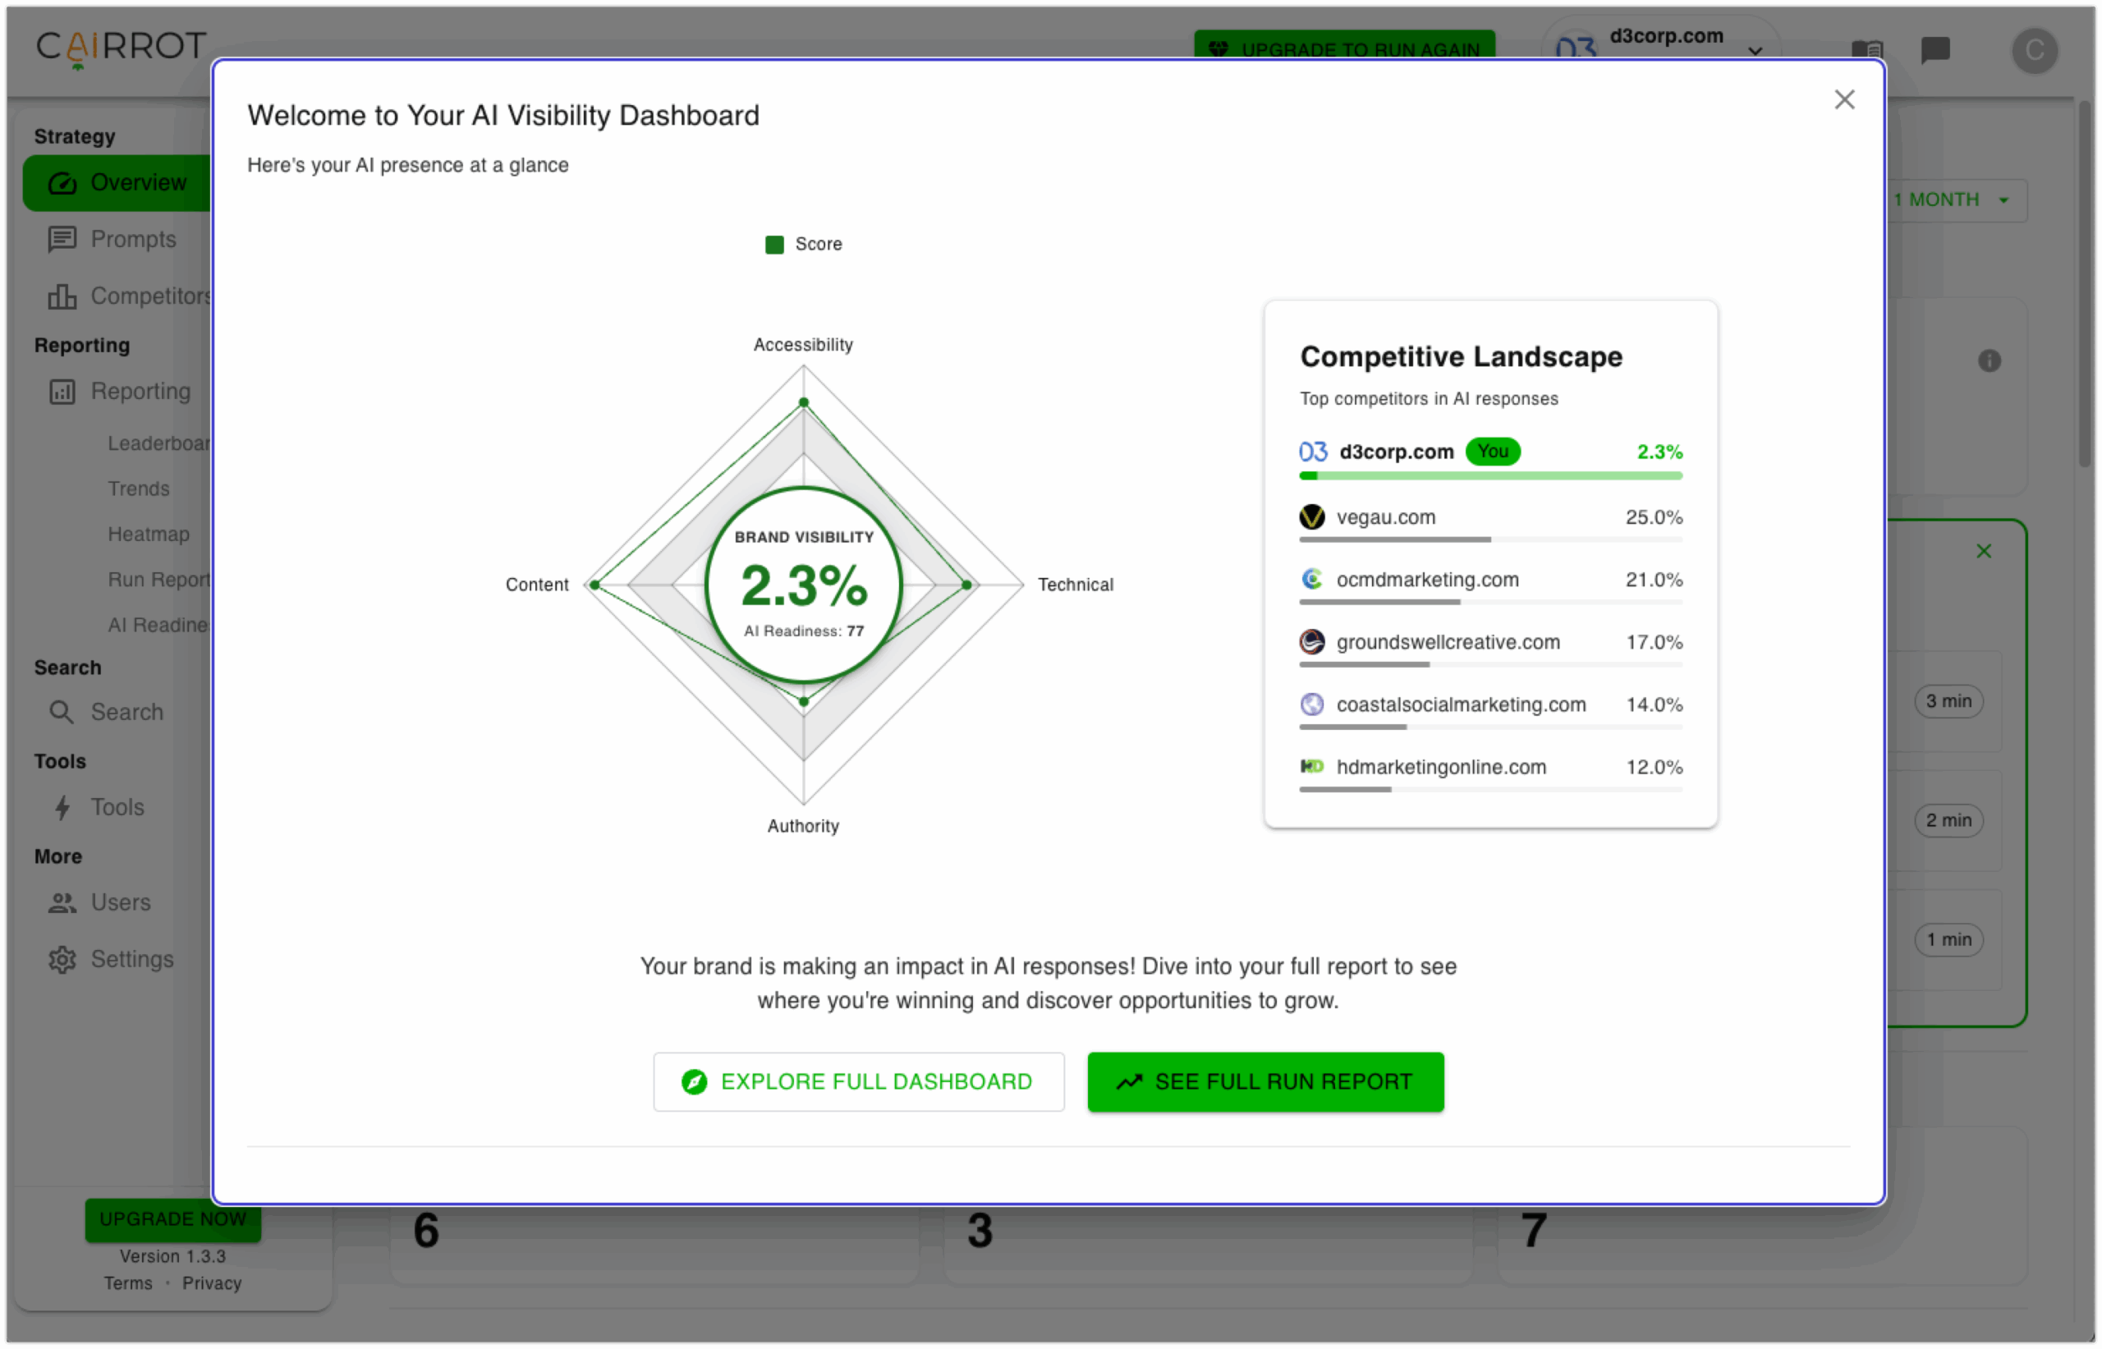Switch to the Overview tab
Screen dimensions: 2102x1349
click(x=137, y=182)
